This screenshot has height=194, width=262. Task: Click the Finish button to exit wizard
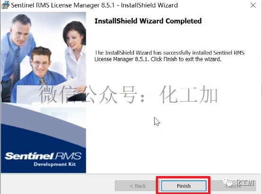183,186
